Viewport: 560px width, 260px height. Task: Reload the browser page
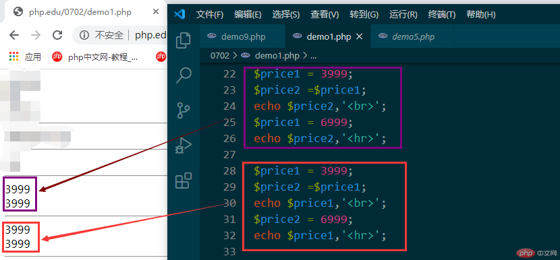57,35
